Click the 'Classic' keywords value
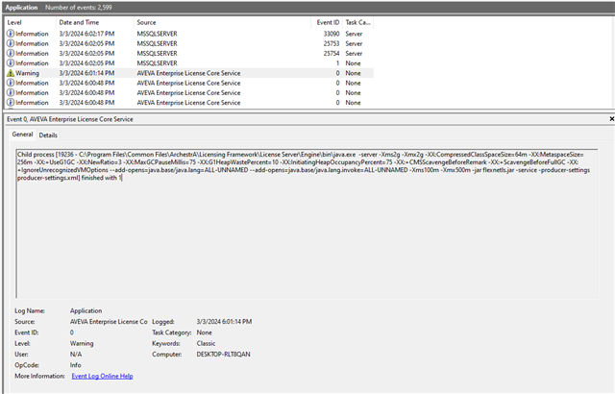The image size is (615, 394). point(206,343)
